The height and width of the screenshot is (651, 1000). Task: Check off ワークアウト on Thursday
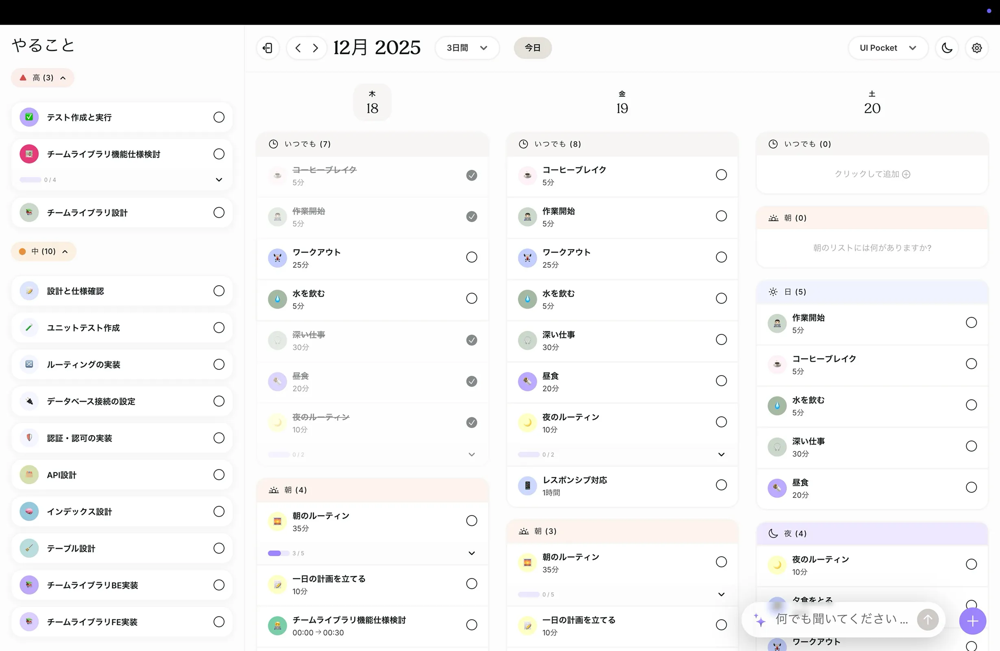[472, 257]
